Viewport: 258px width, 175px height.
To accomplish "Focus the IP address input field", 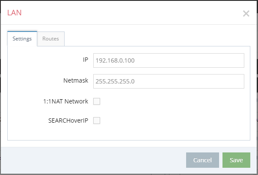I will click(169, 60).
